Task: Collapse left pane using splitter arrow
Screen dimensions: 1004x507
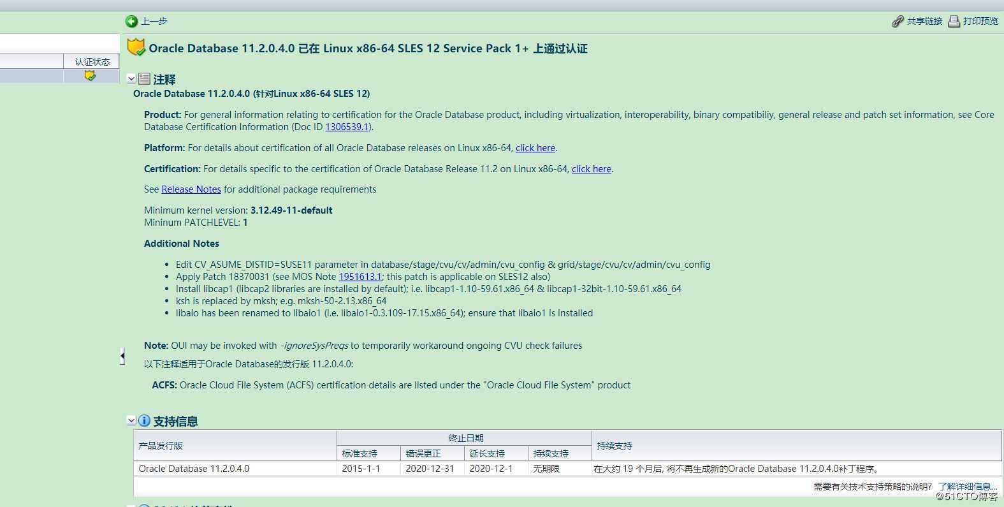Action: (122, 356)
